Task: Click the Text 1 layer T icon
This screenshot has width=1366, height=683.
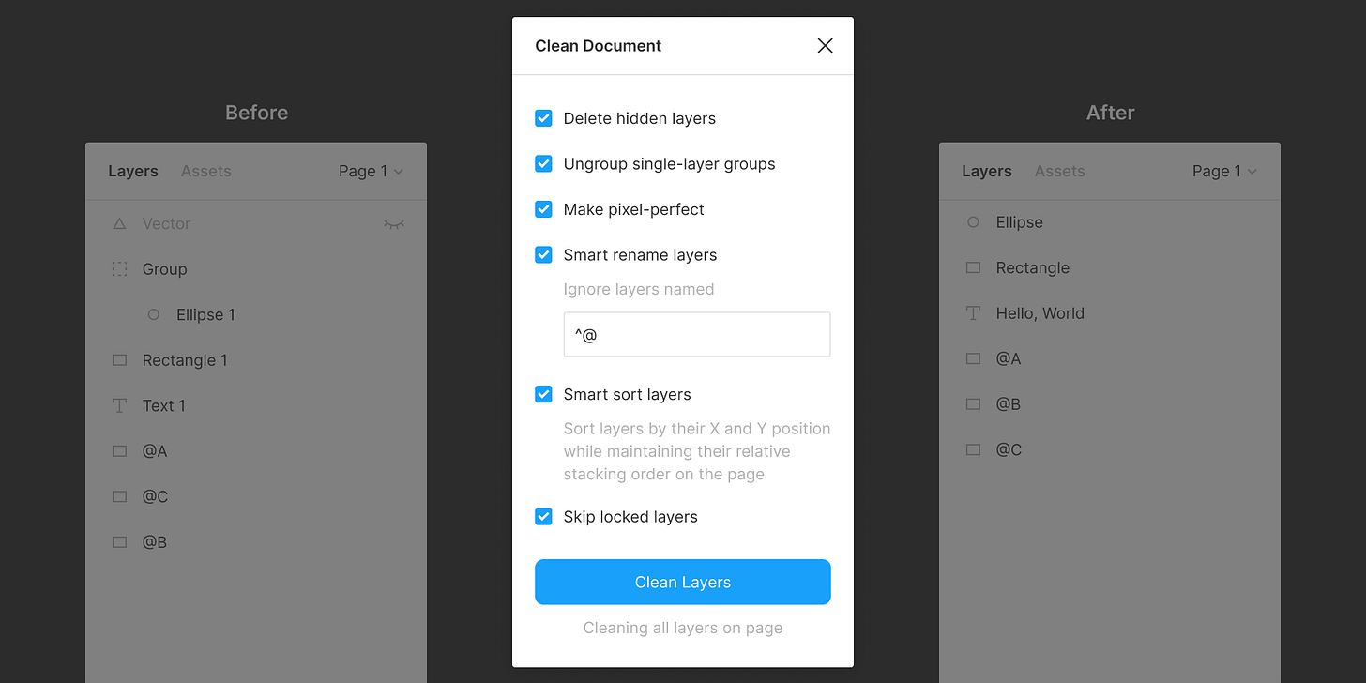Action: click(x=119, y=405)
